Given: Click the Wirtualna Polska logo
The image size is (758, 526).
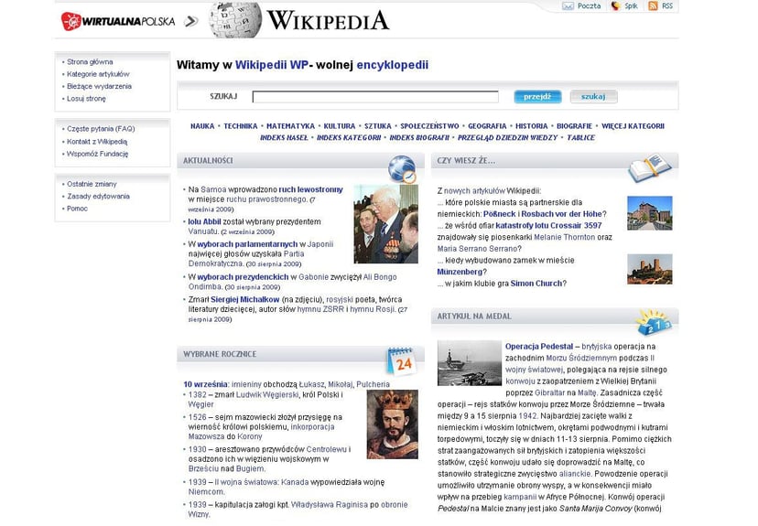Looking at the screenshot, I should 117,21.
